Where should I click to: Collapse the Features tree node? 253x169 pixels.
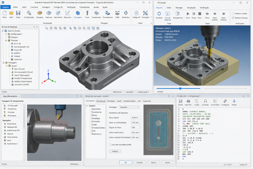(x=6, y=41)
